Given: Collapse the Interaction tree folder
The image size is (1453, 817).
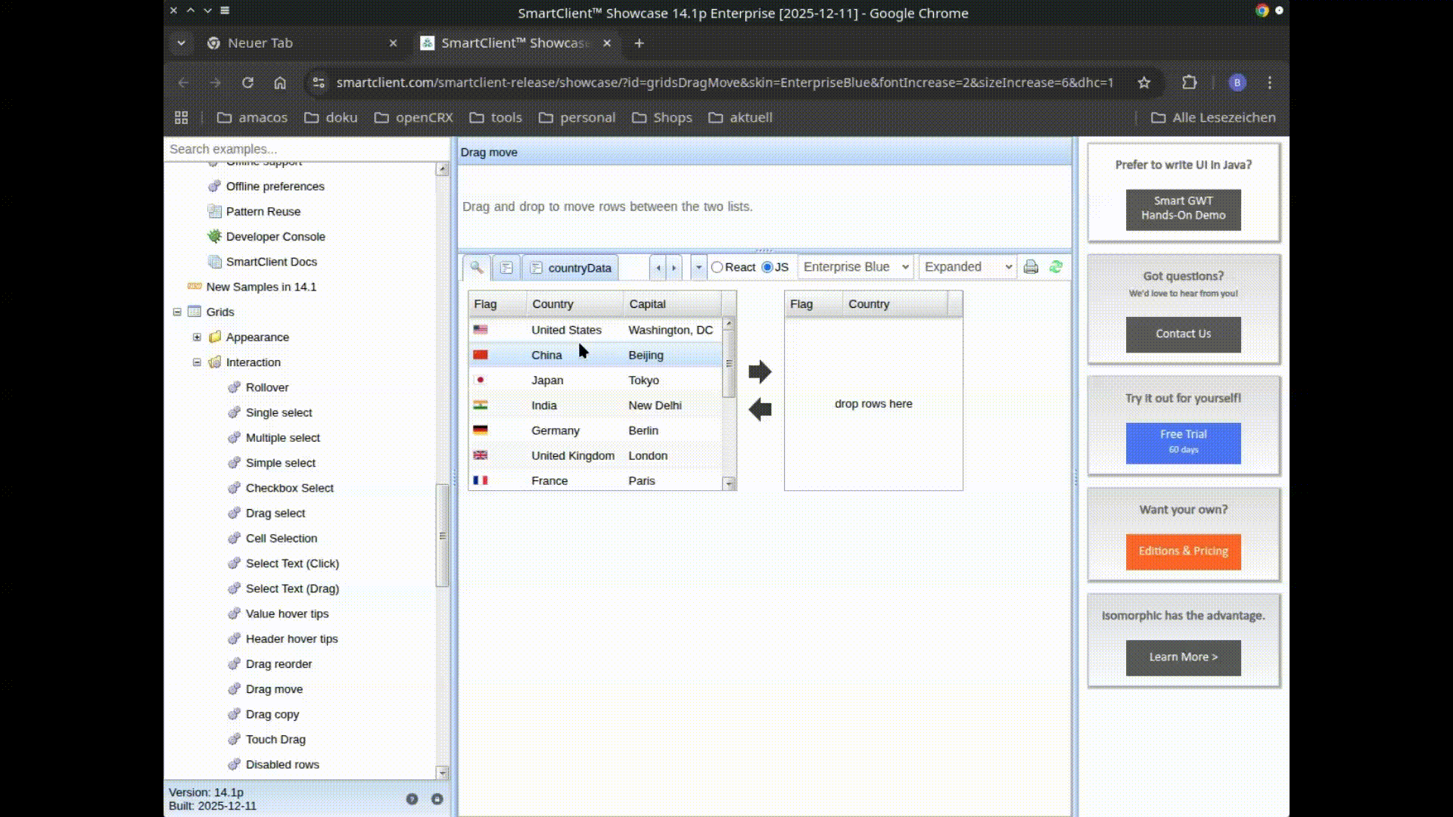Looking at the screenshot, I should pos(197,362).
